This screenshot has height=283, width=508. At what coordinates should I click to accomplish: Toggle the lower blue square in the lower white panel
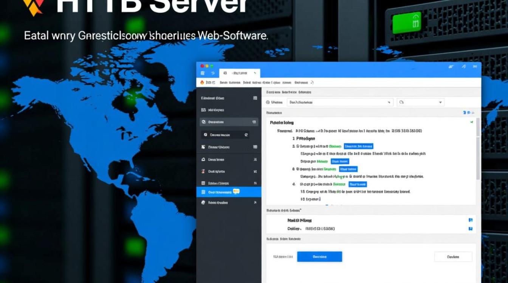point(471,229)
